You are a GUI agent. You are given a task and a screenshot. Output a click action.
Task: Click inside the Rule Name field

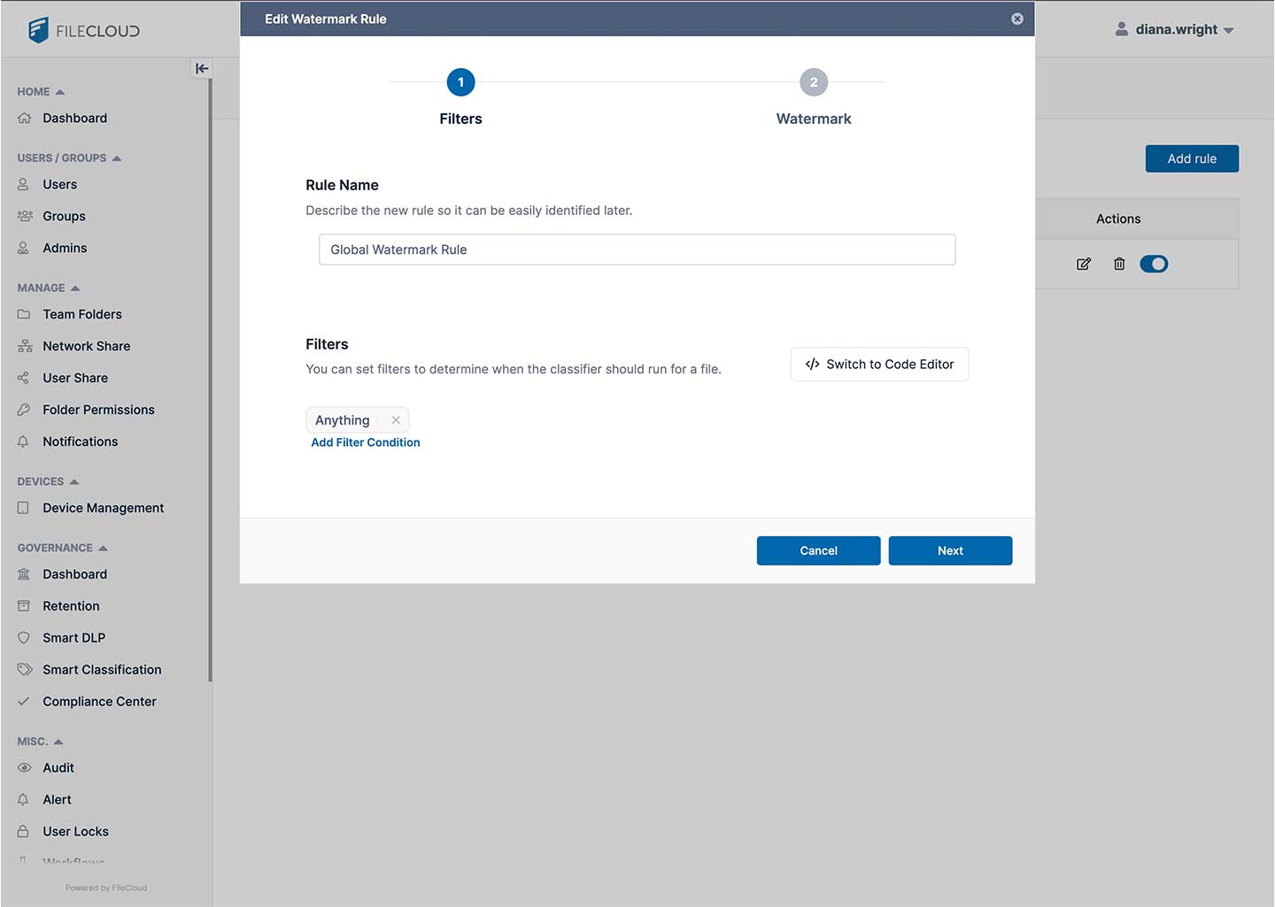[637, 250]
